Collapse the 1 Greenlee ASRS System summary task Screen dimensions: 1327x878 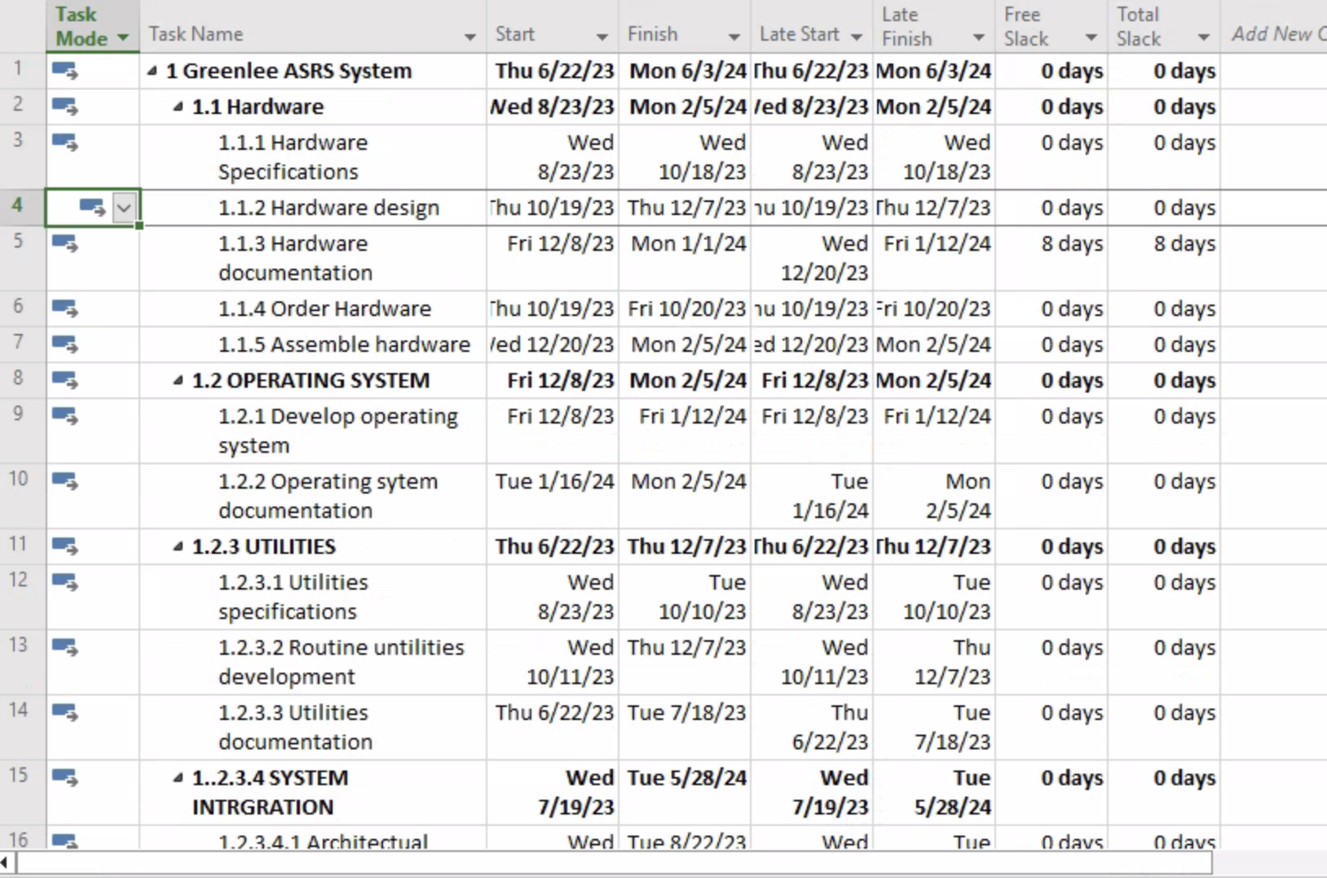pyautogui.click(x=151, y=71)
